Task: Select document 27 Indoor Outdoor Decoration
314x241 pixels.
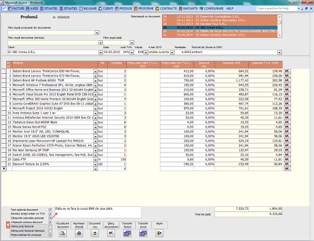Action: pyautogui.click(x=220, y=20)
